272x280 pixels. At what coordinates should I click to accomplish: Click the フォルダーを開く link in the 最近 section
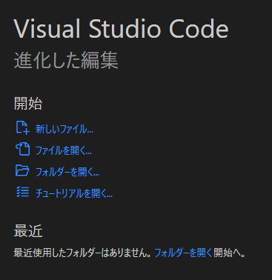[183, 253]
